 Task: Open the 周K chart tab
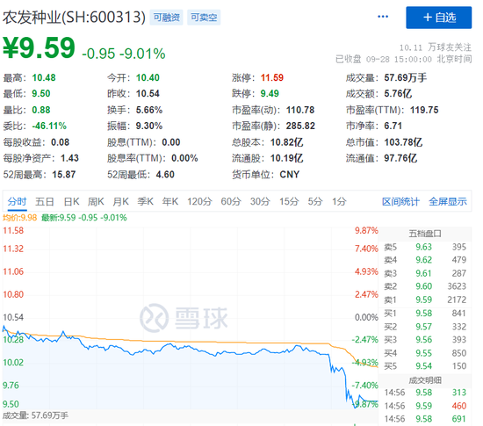[96, 202]
